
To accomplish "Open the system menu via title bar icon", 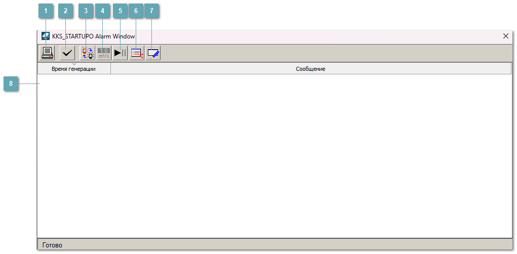I will [x=46, y=36].
